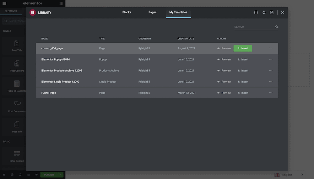Image resolution: width=314 pixels, height=179 pixels.
Task: Save current page as template
Action: pos(272,13)
